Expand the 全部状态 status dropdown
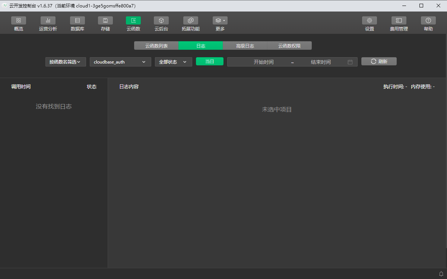Image resolution: width=447 pixels, height=279 pixels. pyautogui.click(x=173, y=62)
